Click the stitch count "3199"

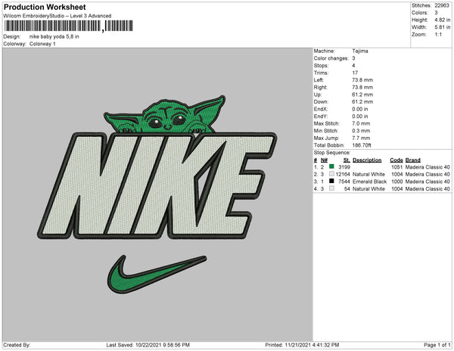(x=344, y=167)
